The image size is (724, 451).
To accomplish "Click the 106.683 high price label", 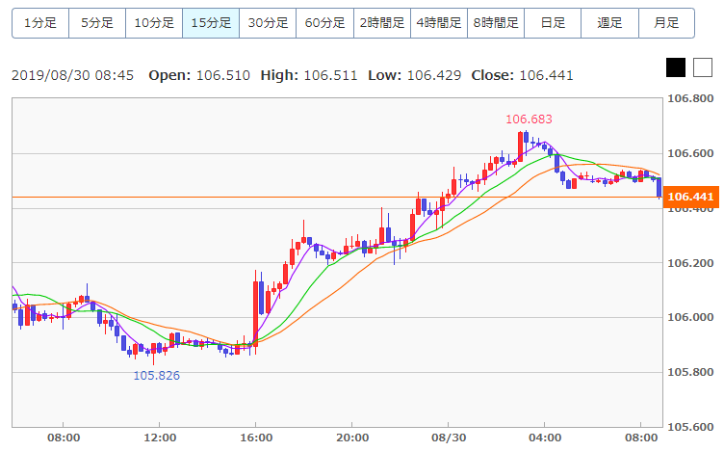I will pyautogui.click(x=529, y=119).
